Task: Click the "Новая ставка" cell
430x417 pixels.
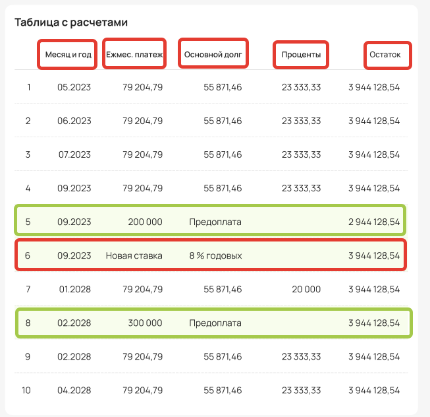Action: tap(134, 255)
